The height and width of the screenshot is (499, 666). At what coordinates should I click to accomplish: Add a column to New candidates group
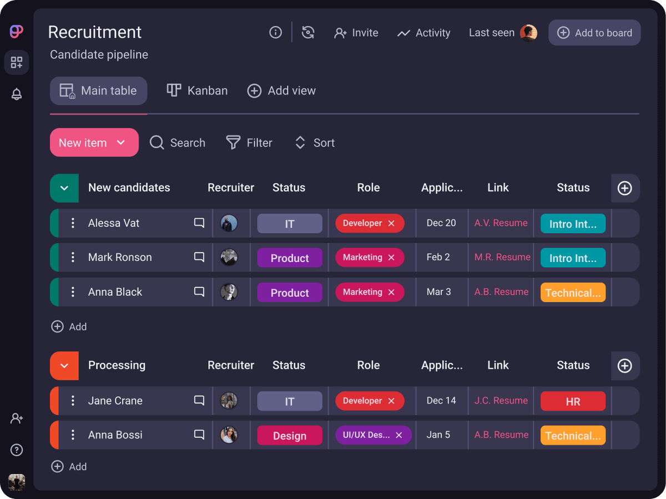(625, 188)
